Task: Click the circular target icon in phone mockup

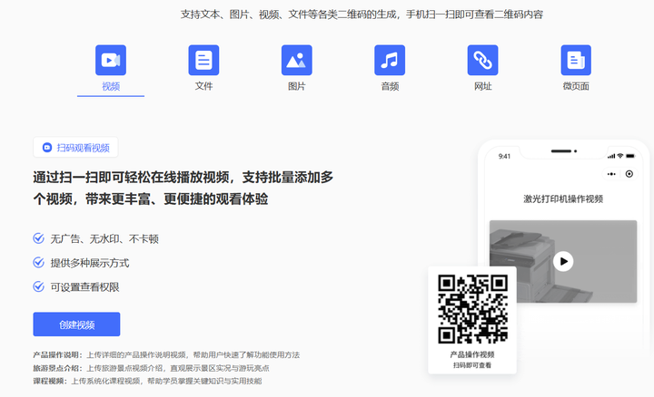Action: pos(629,174)
